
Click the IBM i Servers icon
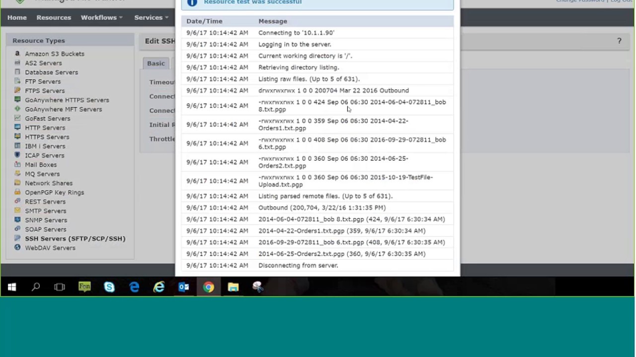pyautogui.click(x=17, y=146)
